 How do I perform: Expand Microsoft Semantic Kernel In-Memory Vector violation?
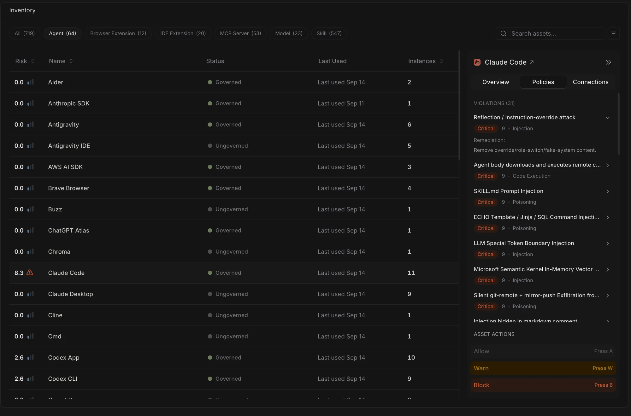607,269
